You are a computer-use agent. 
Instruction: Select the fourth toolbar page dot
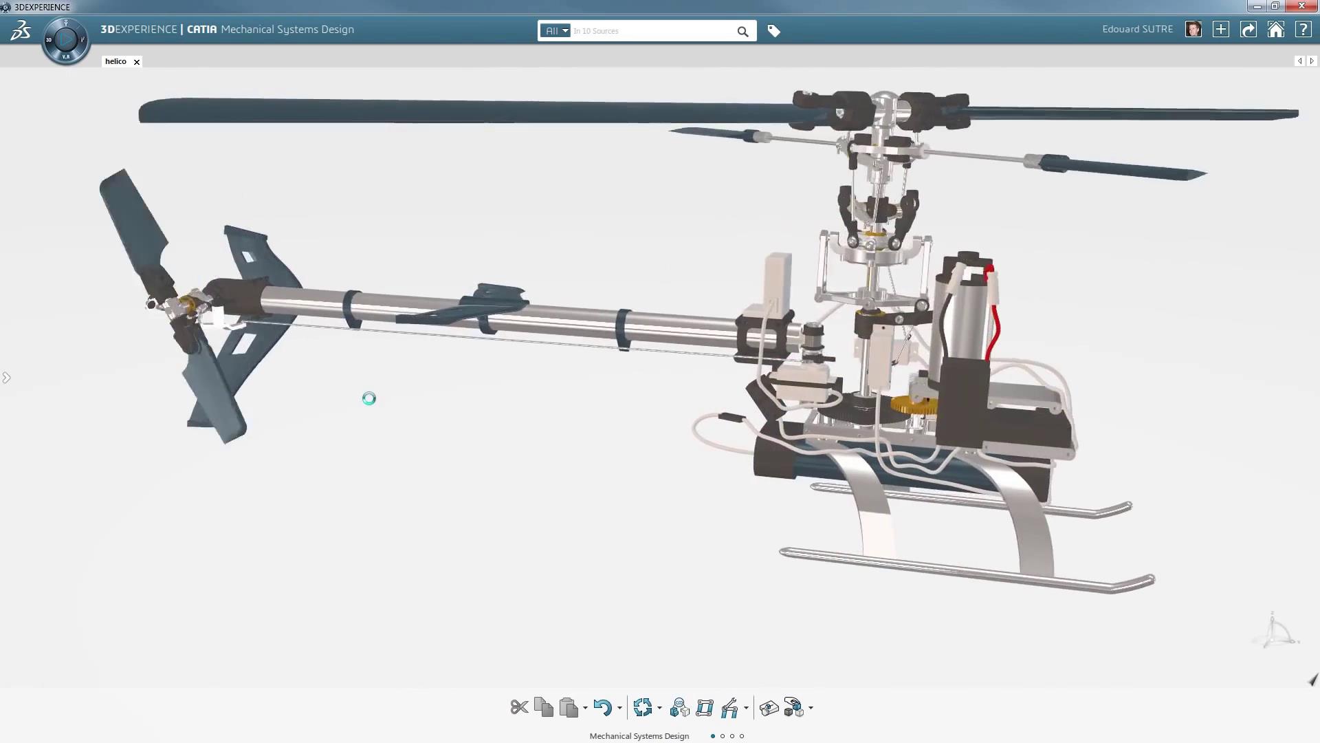pos(742,736)
